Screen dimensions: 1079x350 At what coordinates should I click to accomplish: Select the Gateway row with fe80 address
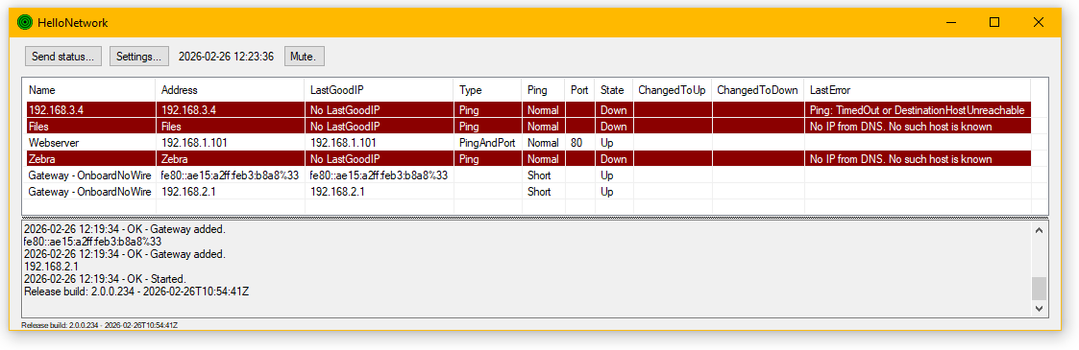pos(528,175)
